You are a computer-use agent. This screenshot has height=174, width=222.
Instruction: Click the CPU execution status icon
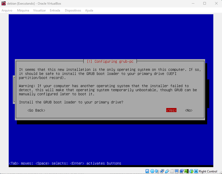point(186,171)
